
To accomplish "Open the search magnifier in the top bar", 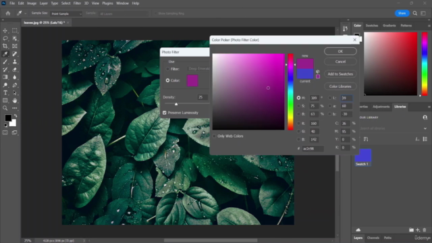I will pos(414,13).
